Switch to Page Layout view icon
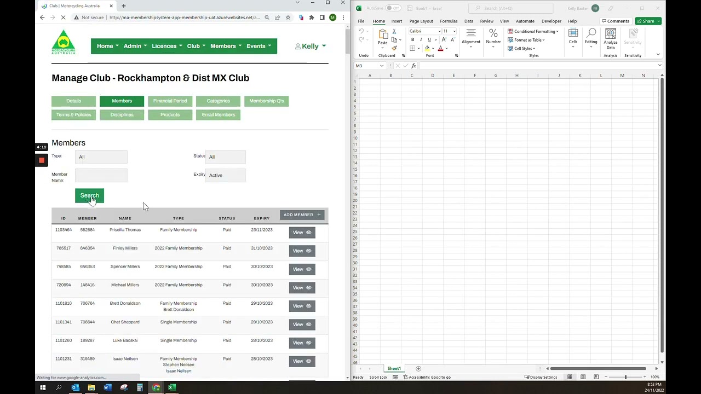Screen dimensions: 701x394 (x=583, y=377)
